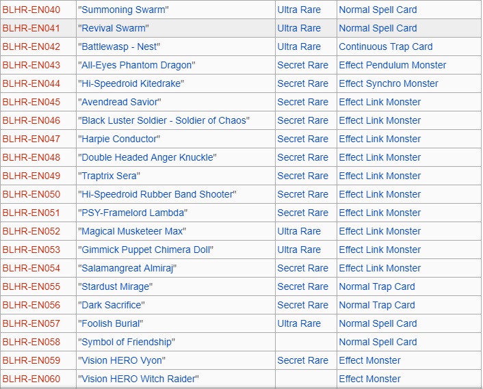The height and width of the screenshot is (389, 483).
Task: Open the "Revival Swarm" card page
Action: [113, 29]
